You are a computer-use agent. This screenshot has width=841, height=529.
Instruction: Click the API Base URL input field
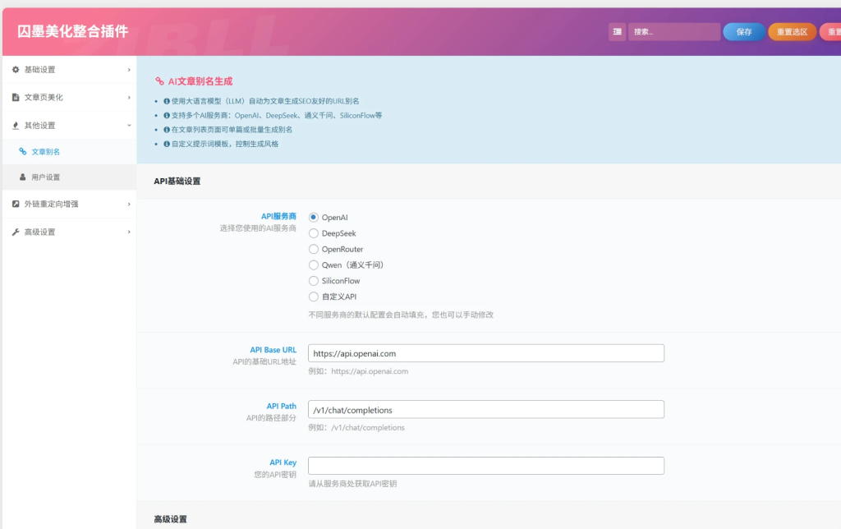click(x=486, y=353)
